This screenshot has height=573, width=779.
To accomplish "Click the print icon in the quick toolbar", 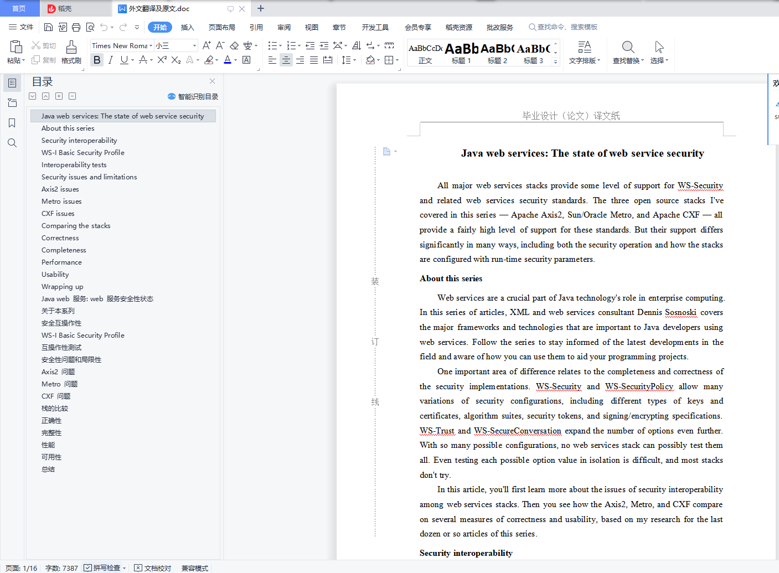I will pyautogui.click(x=76, y=27).
